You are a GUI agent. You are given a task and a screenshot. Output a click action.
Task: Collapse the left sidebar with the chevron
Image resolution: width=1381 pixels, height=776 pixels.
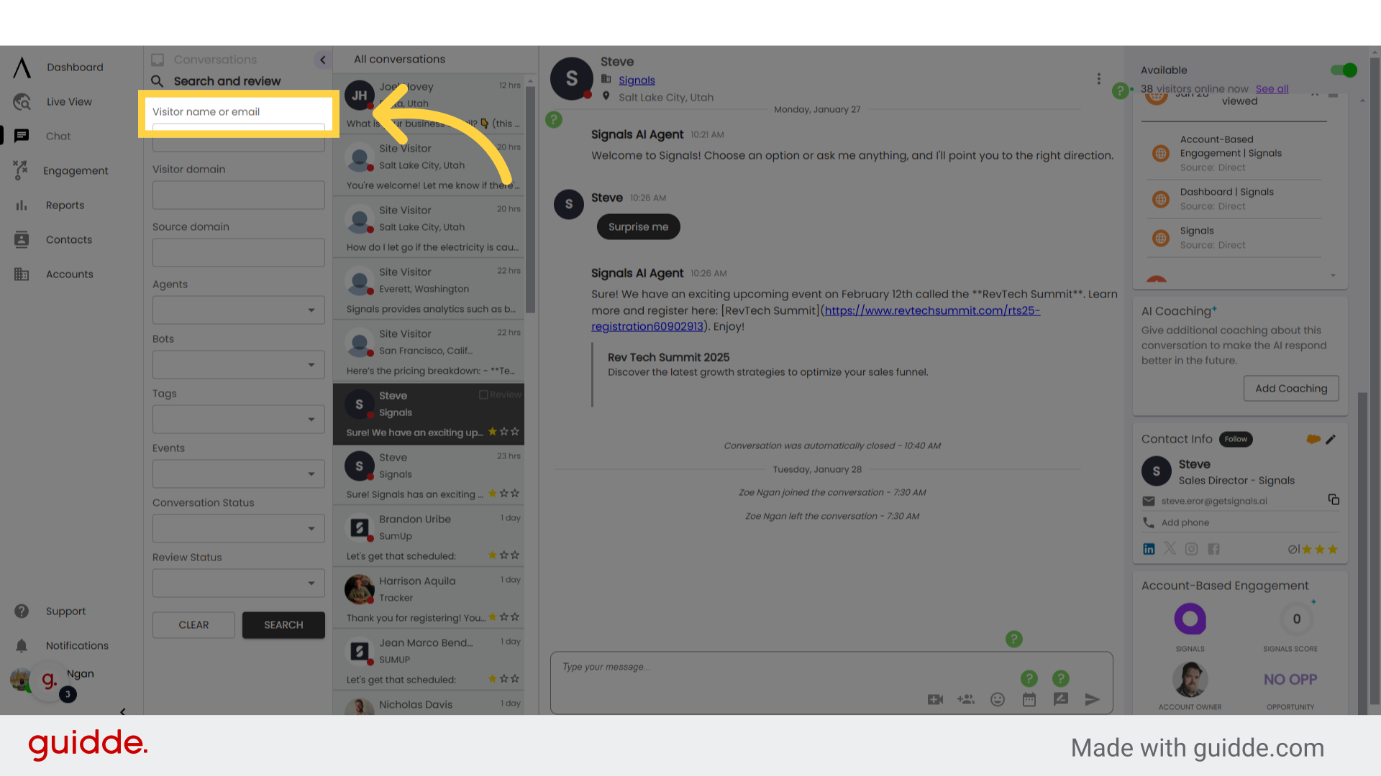(122, 711)
